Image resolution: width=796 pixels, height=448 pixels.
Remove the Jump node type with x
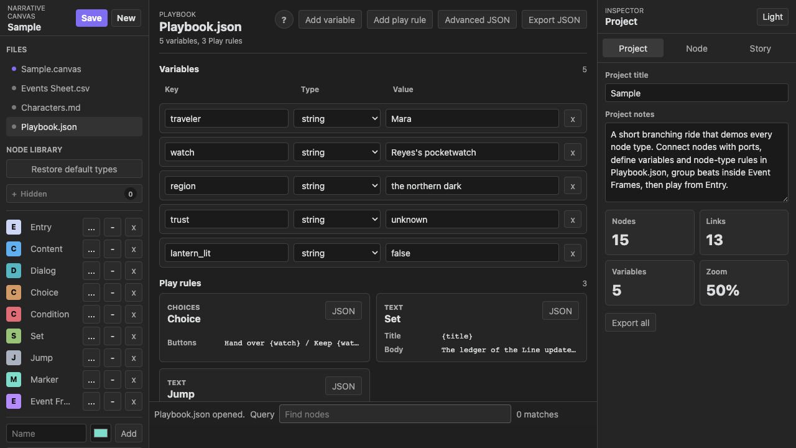point(134,358)
